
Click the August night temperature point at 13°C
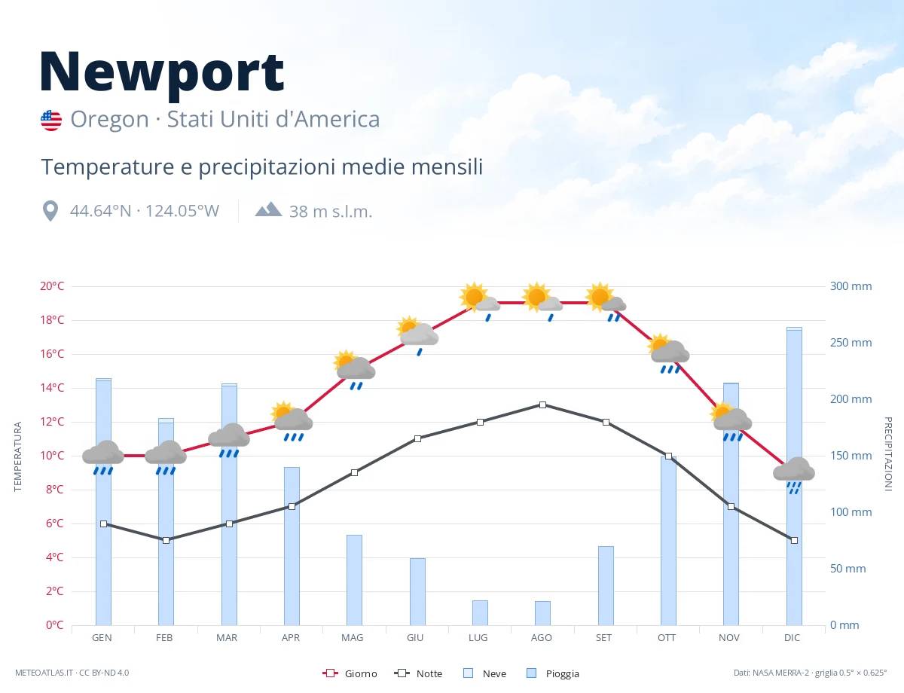click(542, 405)
